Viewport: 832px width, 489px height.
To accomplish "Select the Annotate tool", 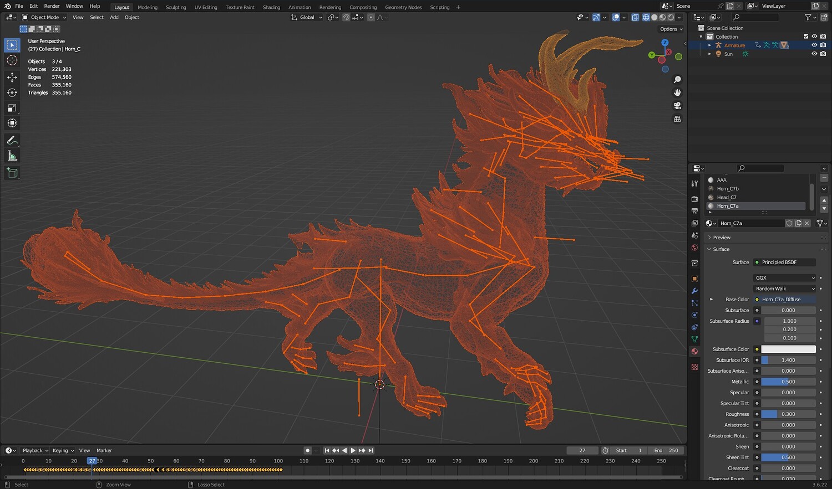I will click(x=12, y=141).
